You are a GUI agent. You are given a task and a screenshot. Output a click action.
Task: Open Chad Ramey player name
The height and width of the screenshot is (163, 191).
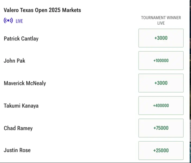[x=18, y=128]
